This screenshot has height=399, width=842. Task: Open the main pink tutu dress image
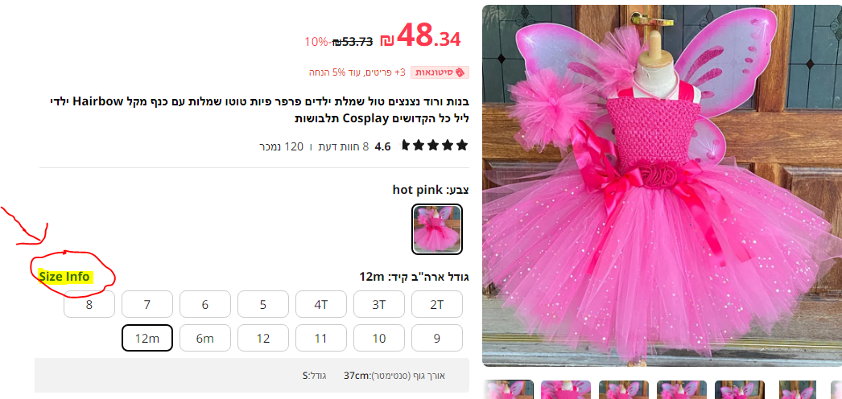point(662,185)
